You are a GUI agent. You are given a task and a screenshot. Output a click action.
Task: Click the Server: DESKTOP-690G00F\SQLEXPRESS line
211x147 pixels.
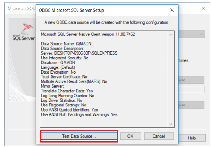[79, 53]
